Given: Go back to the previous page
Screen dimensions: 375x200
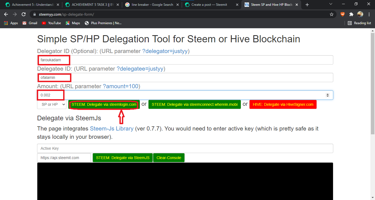Looking at the screenshot, I should point(6,14).
